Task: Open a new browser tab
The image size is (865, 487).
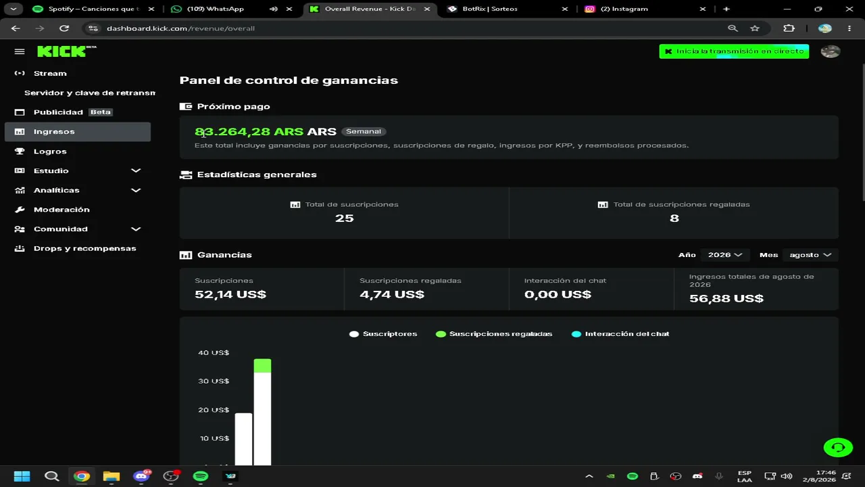Action: pos(726,9)
